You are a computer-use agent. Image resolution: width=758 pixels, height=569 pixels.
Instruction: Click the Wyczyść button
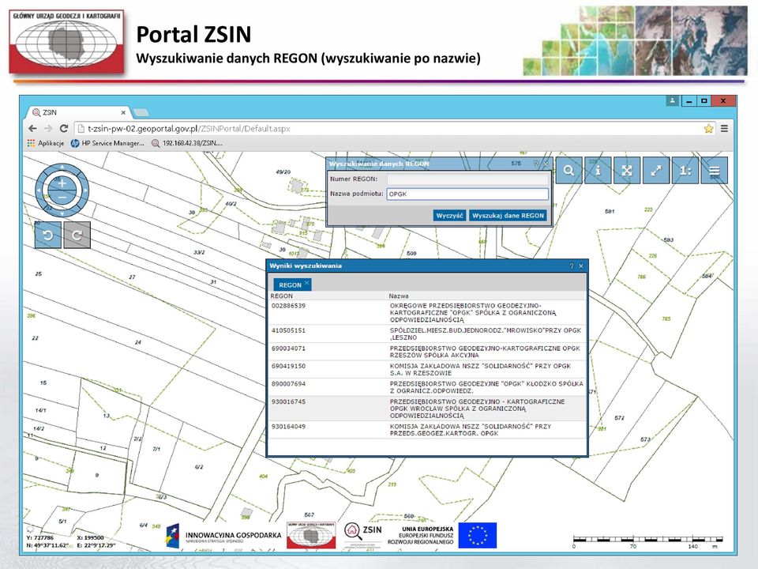tap(449, 216)
